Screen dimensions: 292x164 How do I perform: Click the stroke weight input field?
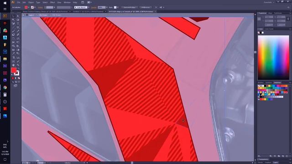50,7
